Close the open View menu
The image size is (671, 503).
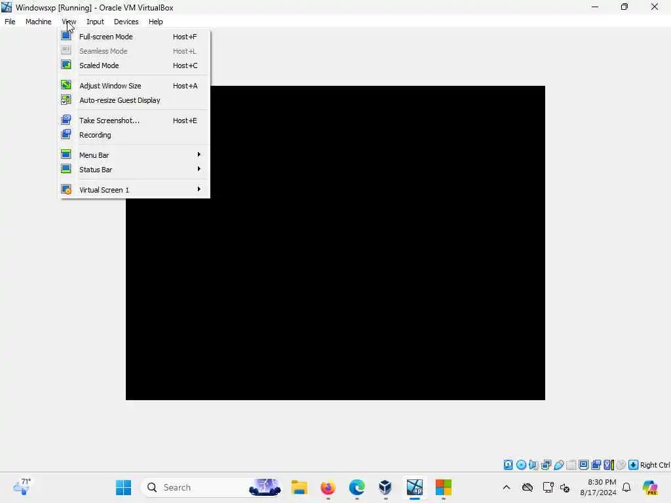coord(69,22)
